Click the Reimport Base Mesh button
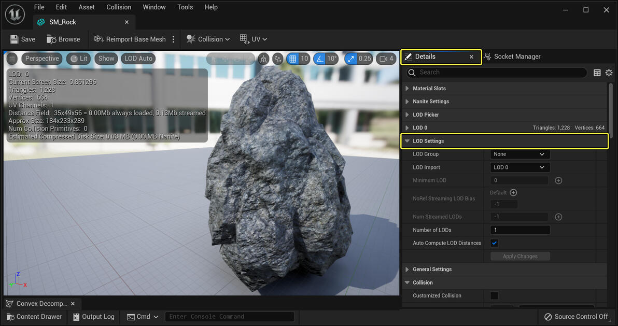The image size is (618, 326). 130,39
